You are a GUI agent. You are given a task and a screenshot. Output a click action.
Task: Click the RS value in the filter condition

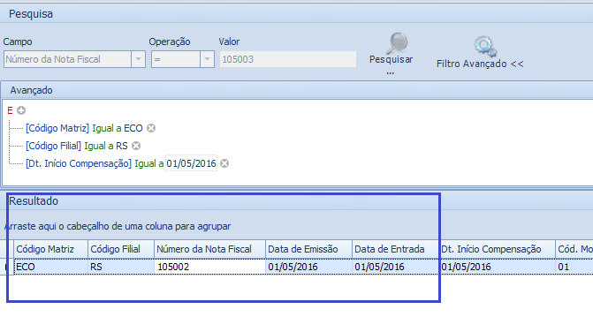click(x=122, y=146)
